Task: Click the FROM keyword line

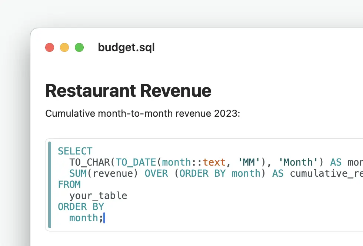Action: 69,184
